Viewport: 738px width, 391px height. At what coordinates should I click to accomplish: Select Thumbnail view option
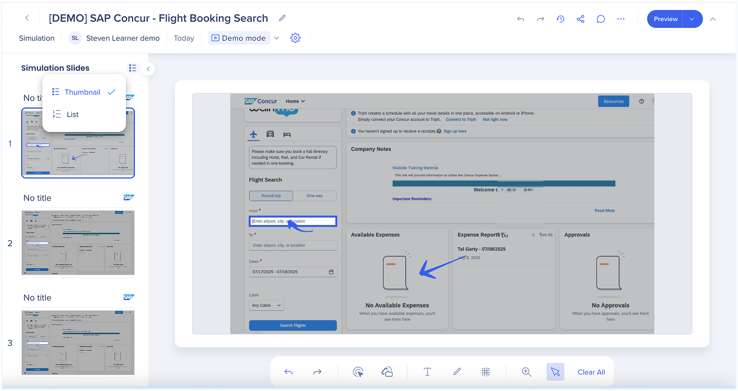(82, 92)
